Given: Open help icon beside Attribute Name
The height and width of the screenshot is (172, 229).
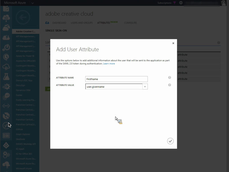Looking at the screenshot, I should pyautogui.click(x=170, y=78).
